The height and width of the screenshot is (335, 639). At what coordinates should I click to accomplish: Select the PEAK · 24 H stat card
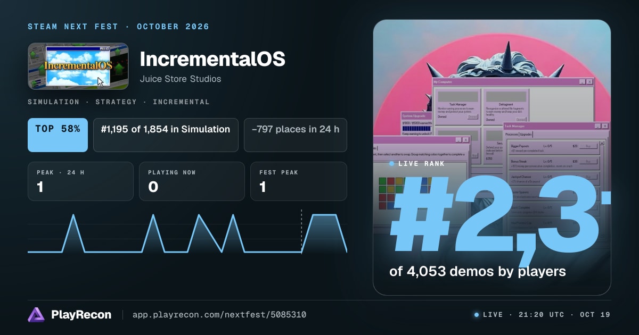click(x=80, y=181)
